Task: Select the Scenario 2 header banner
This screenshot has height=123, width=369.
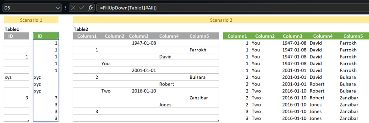Action: 221,20
